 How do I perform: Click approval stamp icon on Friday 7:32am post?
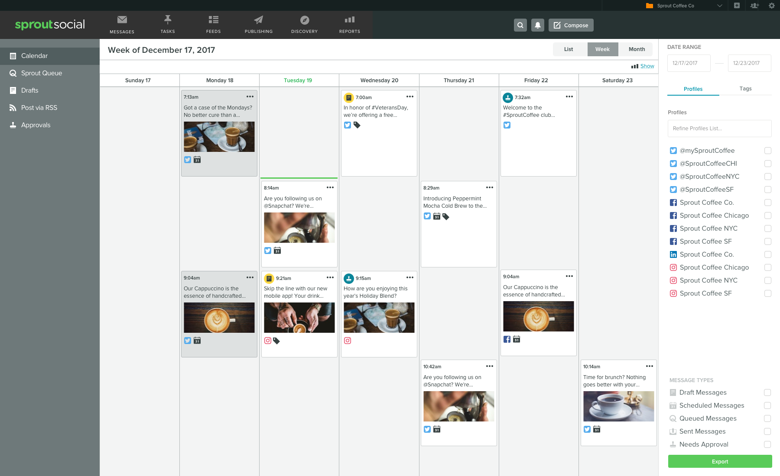point(508,97)
